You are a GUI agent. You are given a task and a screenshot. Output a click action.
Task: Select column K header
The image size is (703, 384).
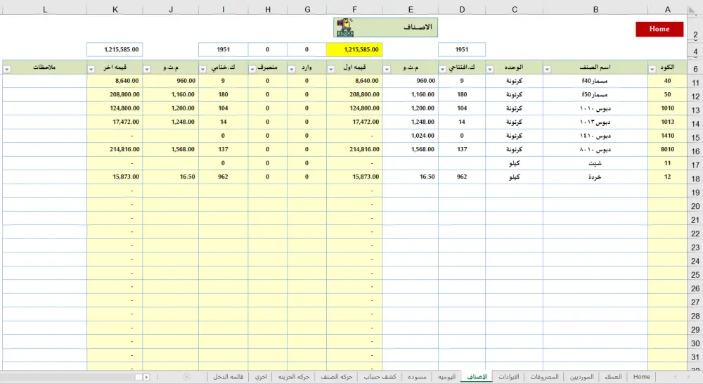115,9
